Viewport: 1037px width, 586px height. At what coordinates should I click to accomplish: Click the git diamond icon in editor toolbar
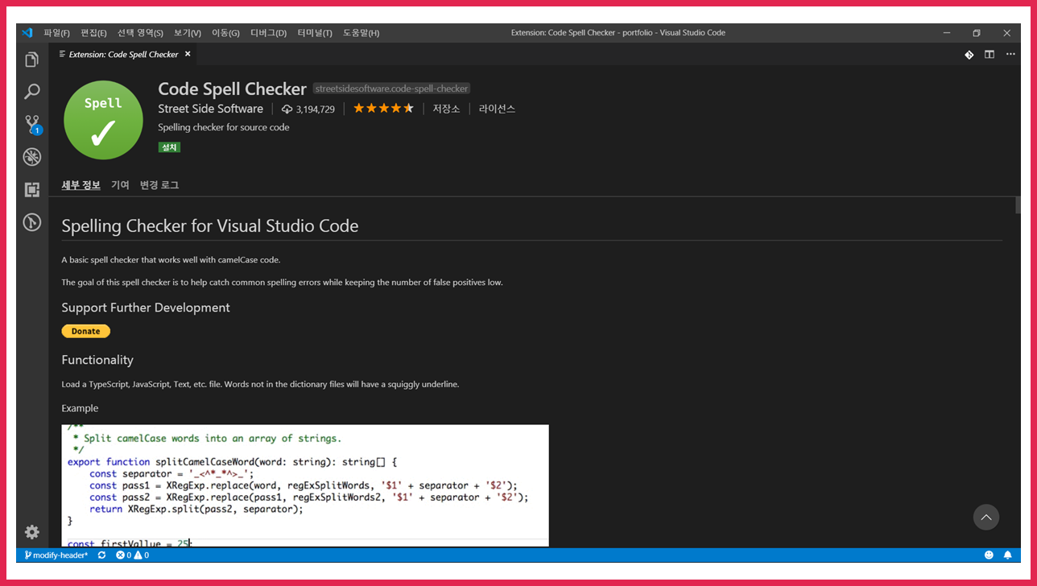click(x=969, y=55)
